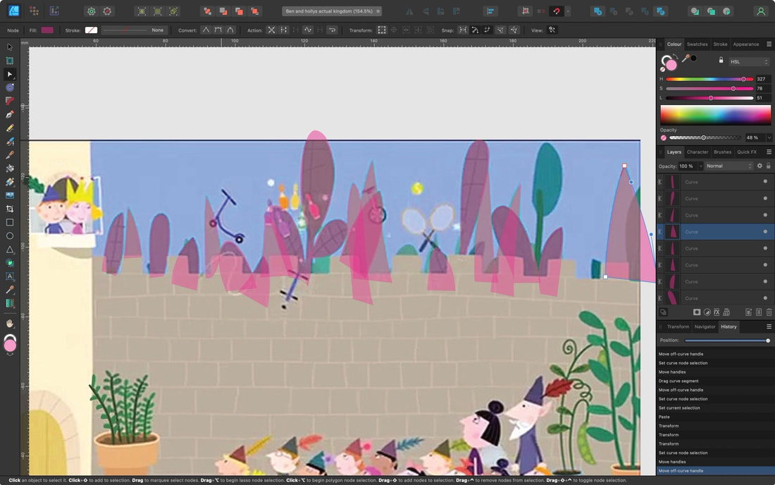Open the HSL colour model dropdown
775x485 pixels.
click(750, 62)
